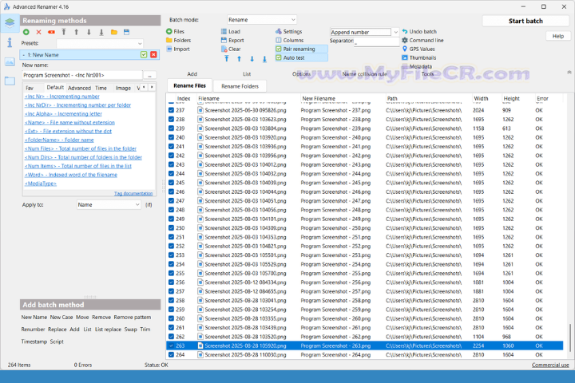The height and width of the screenshot is (383, 575).
Task: Insert the Inc Nr incrementing number tag
Action: click(x=62, y=97)
